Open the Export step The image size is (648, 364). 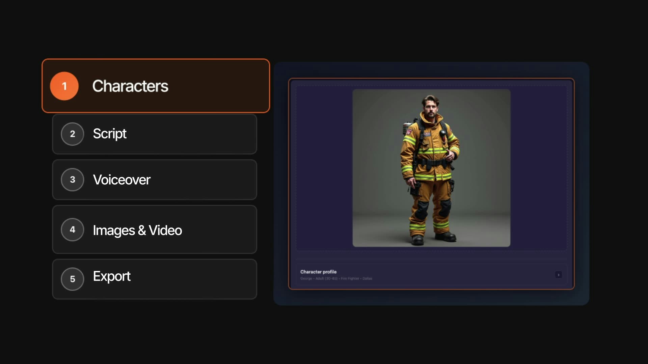pos(111,276)
